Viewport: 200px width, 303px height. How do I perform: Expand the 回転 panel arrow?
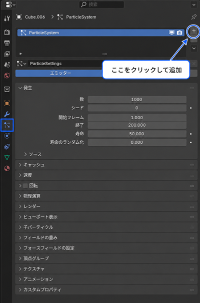[20, 186]
